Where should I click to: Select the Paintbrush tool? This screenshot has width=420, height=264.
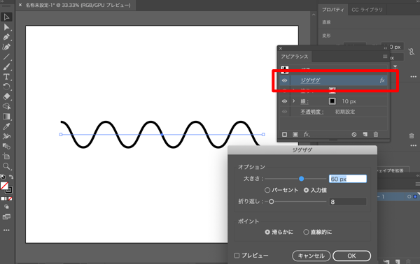pyautogui.click(x=6, y=67)
